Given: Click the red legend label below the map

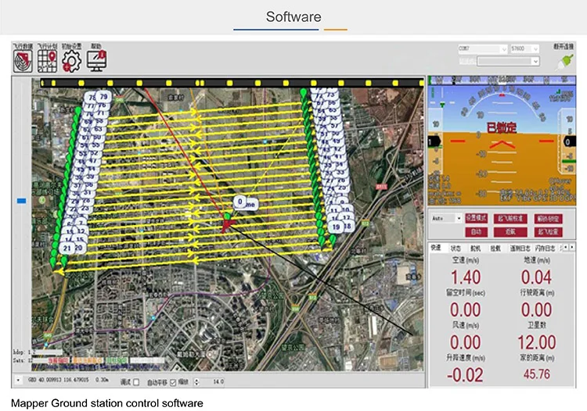Looking at the screenshot, I should pos(58,360).
